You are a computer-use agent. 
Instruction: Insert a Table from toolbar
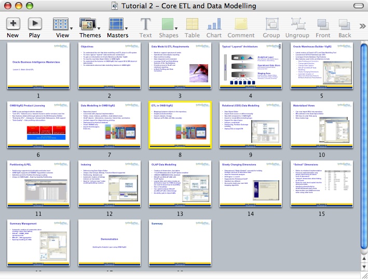[192, 24]
